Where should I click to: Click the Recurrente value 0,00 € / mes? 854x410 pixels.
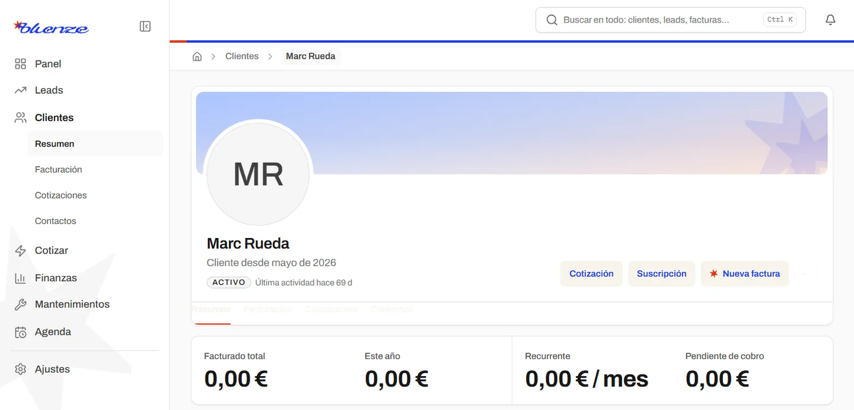(587, 379)
